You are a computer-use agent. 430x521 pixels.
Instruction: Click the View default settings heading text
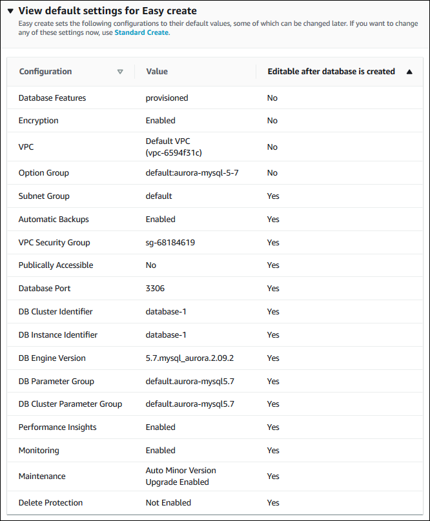[x=108, y=11]
